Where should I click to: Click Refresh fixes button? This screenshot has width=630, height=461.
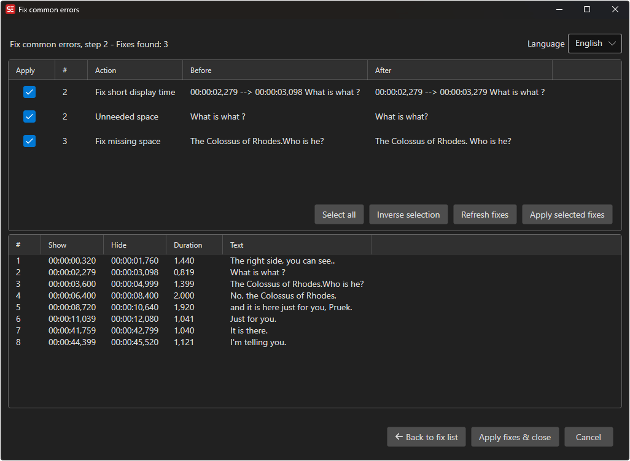click(484, 215)
